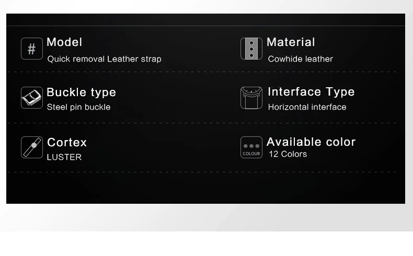Image resolution: width=413 pixels, height=256 pixels.
Task: Click the COLOUR label inside the icon
Action: tap(251, 154)
